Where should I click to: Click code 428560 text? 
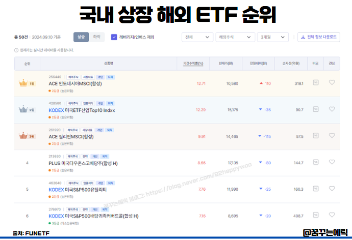[55, 103]
